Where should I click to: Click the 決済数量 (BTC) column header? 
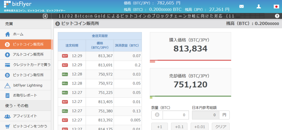(128, 46)
